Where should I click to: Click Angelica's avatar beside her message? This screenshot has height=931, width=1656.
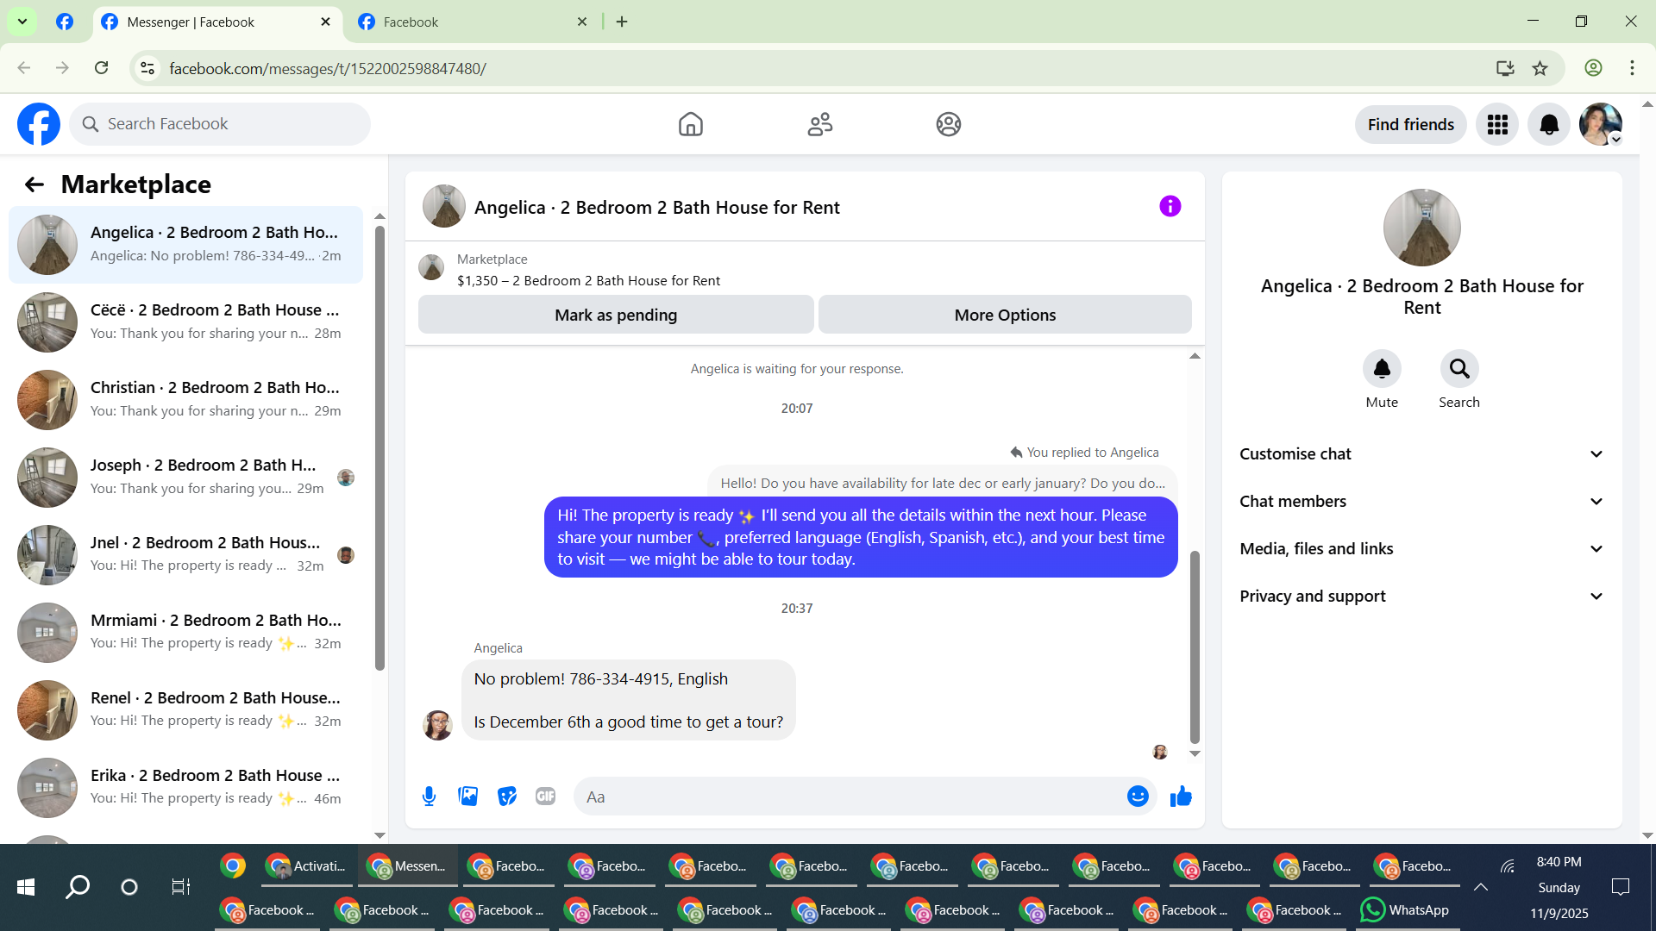[x=437, y=725]
